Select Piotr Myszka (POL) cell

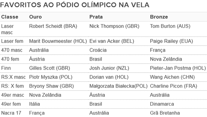(51, 77)
